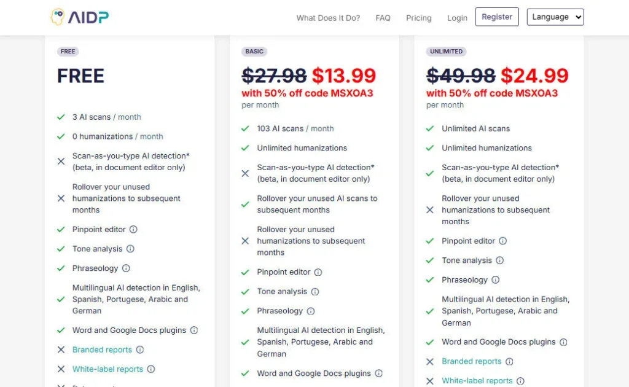This screenshot has width=629, height=387.
Task: Click the BASIC plan badge
Action: point(254,52)
